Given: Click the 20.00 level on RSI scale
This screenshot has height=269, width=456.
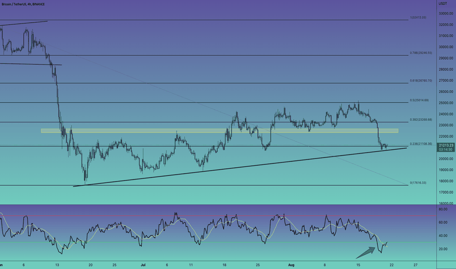Looking at the screenshot, I should (x=443, y=249).
